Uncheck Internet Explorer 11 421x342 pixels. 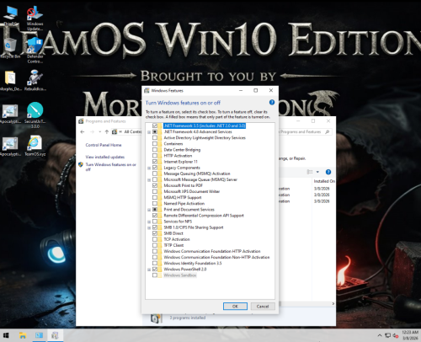(155, 162)
